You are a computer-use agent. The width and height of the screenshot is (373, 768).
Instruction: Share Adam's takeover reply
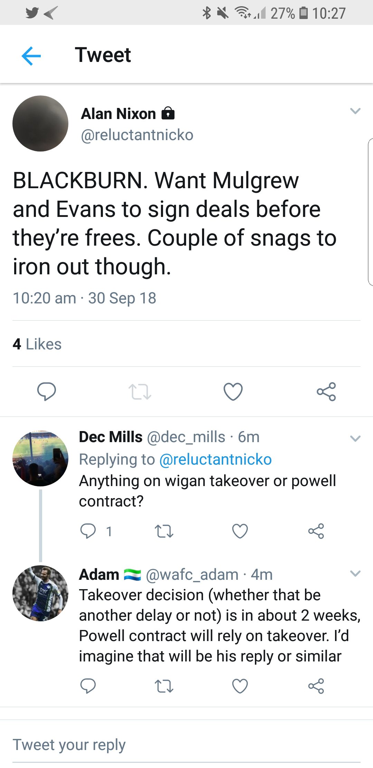coord(316,686)
